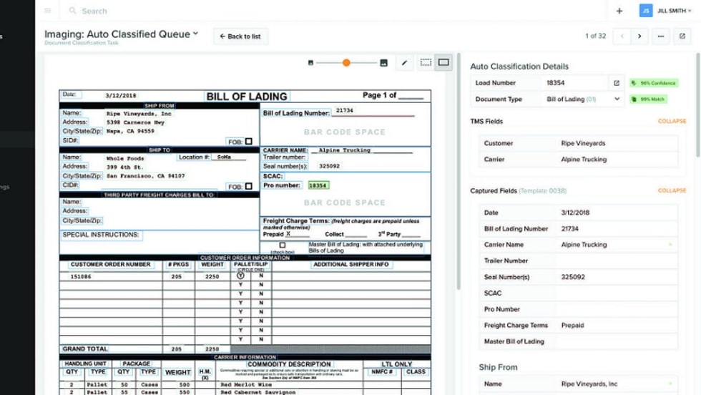Open the Load Number external link icon
This screenshot has width=701, height=395.
[617, 83]
